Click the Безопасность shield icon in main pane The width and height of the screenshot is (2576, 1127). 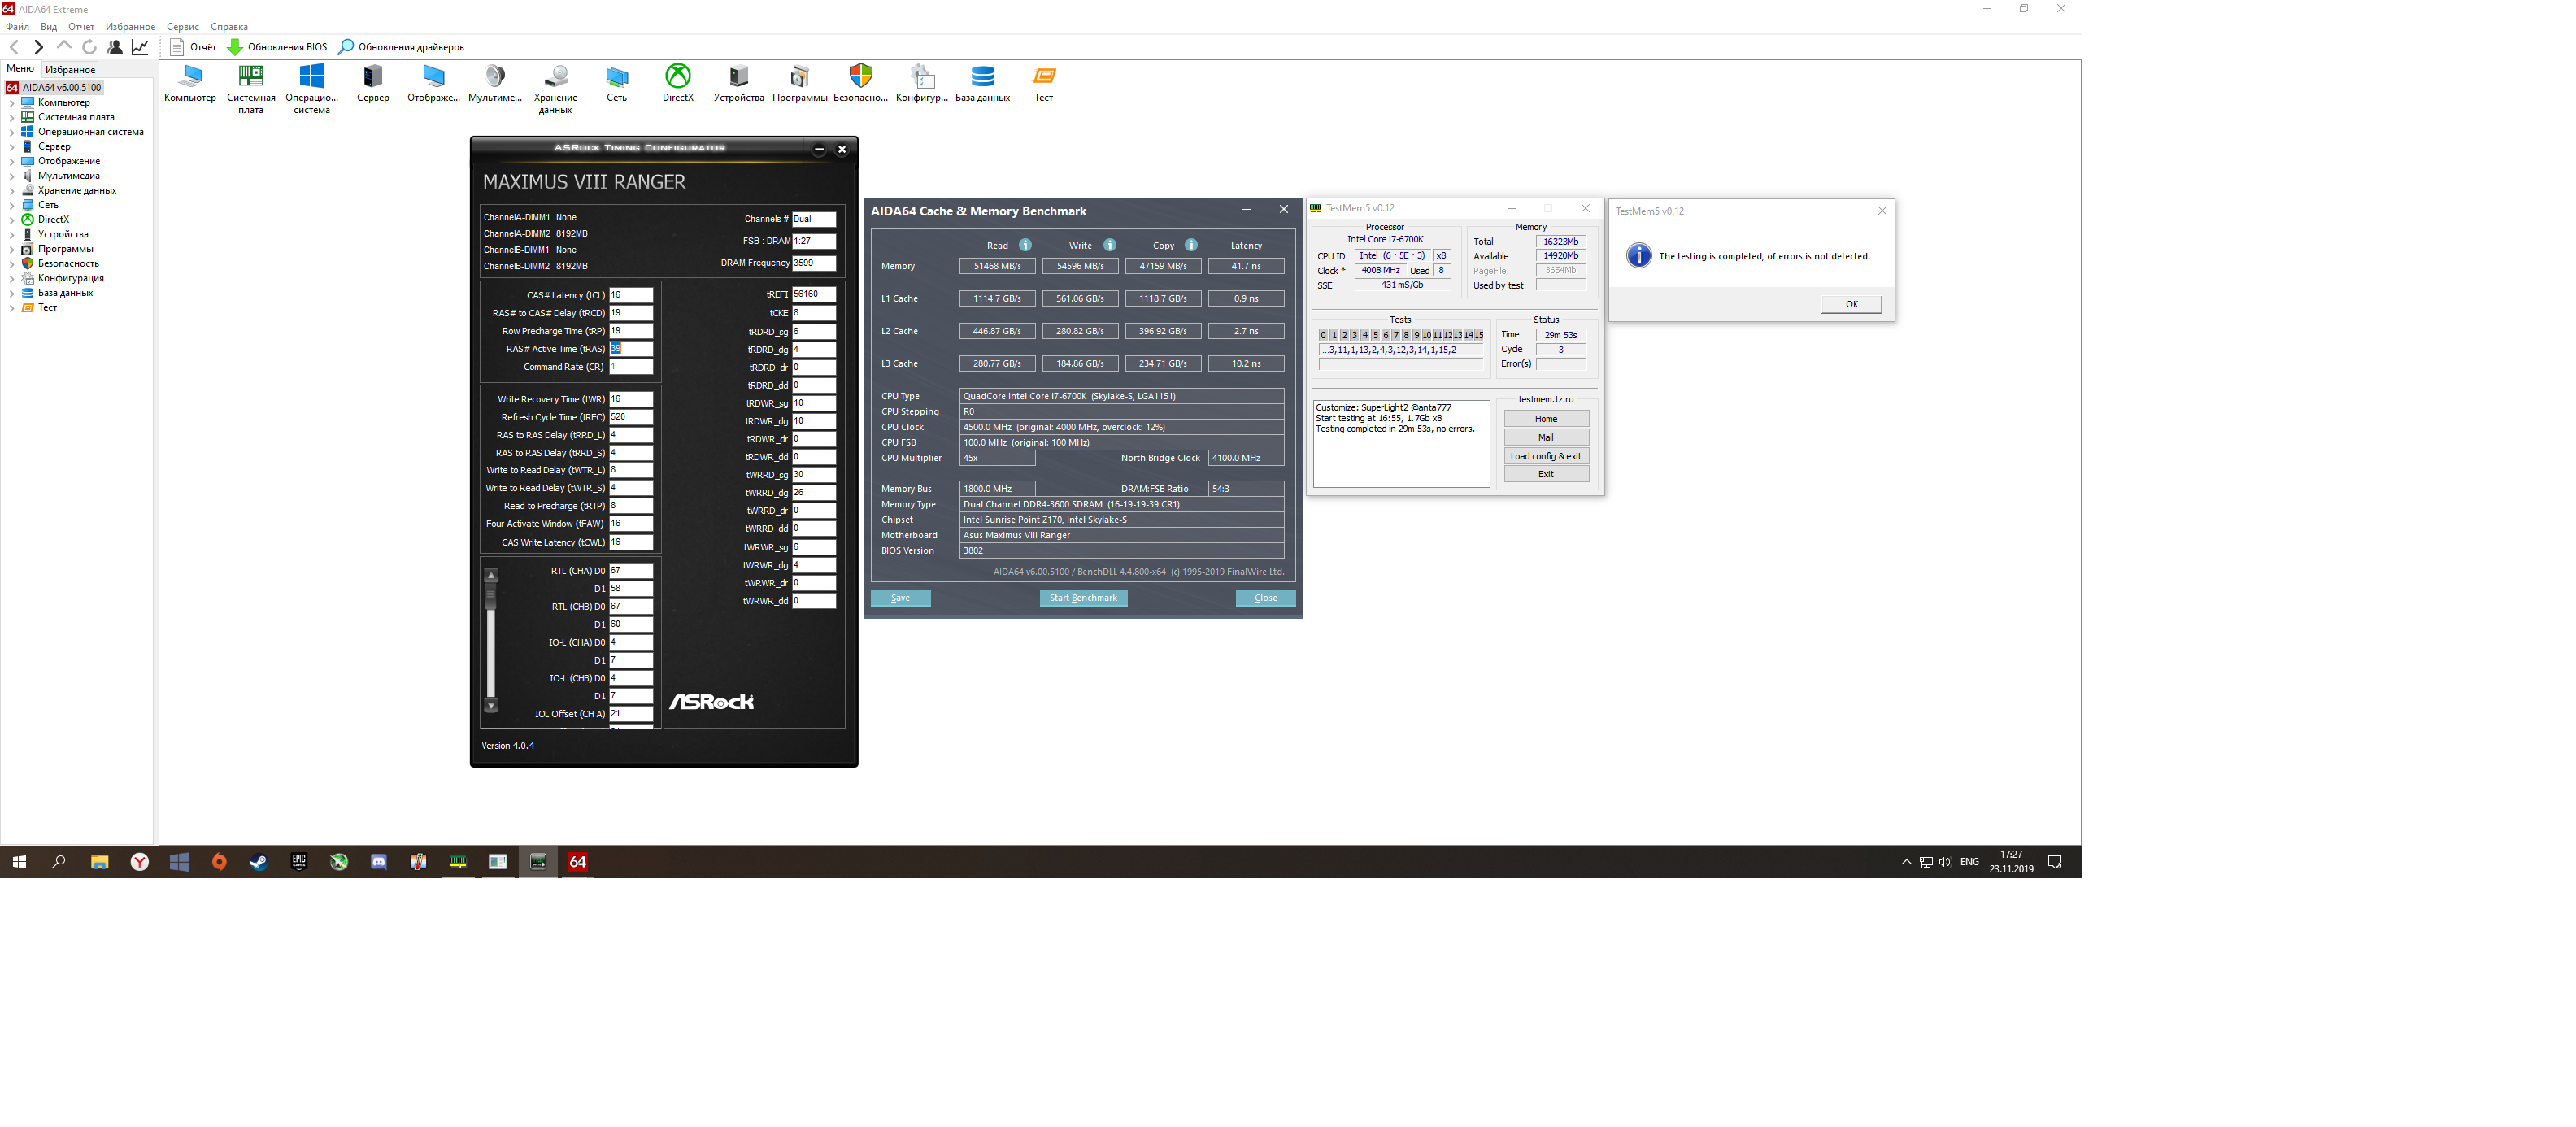point(860,77)
